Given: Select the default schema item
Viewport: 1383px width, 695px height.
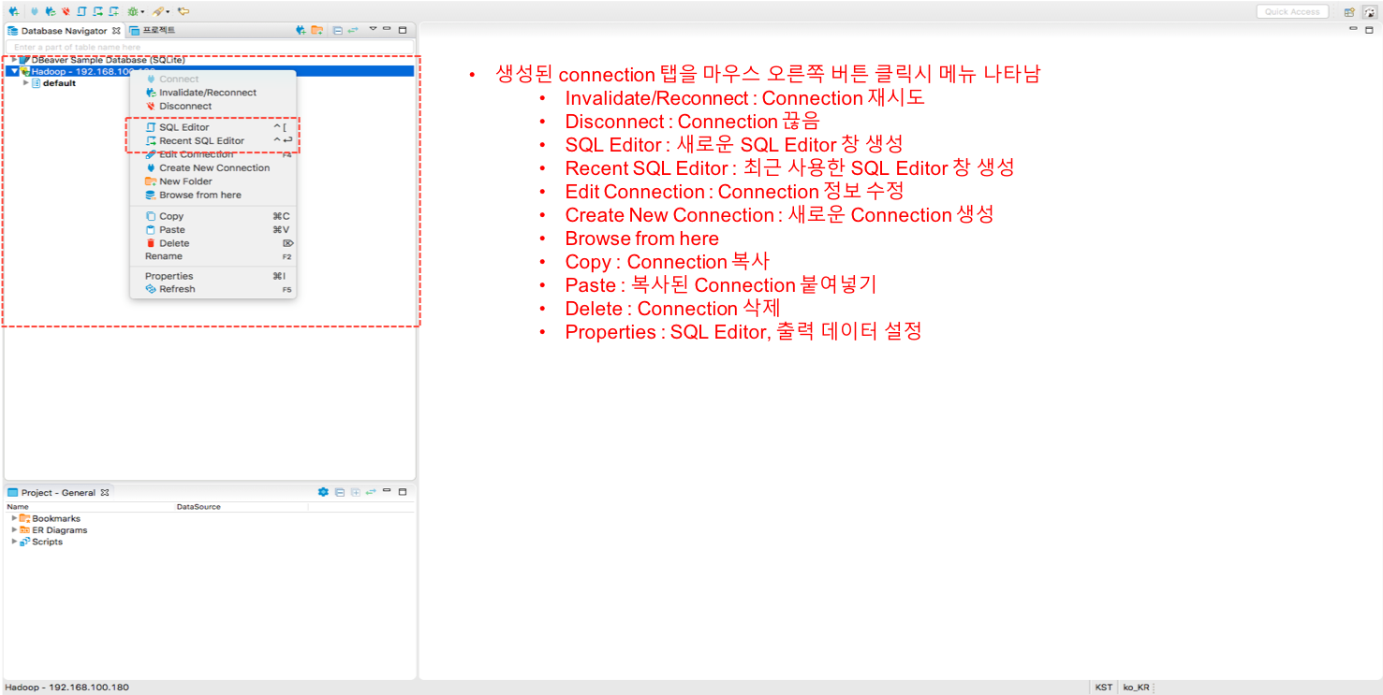Looking at the screenshot, I should click(x=59, y=83).
